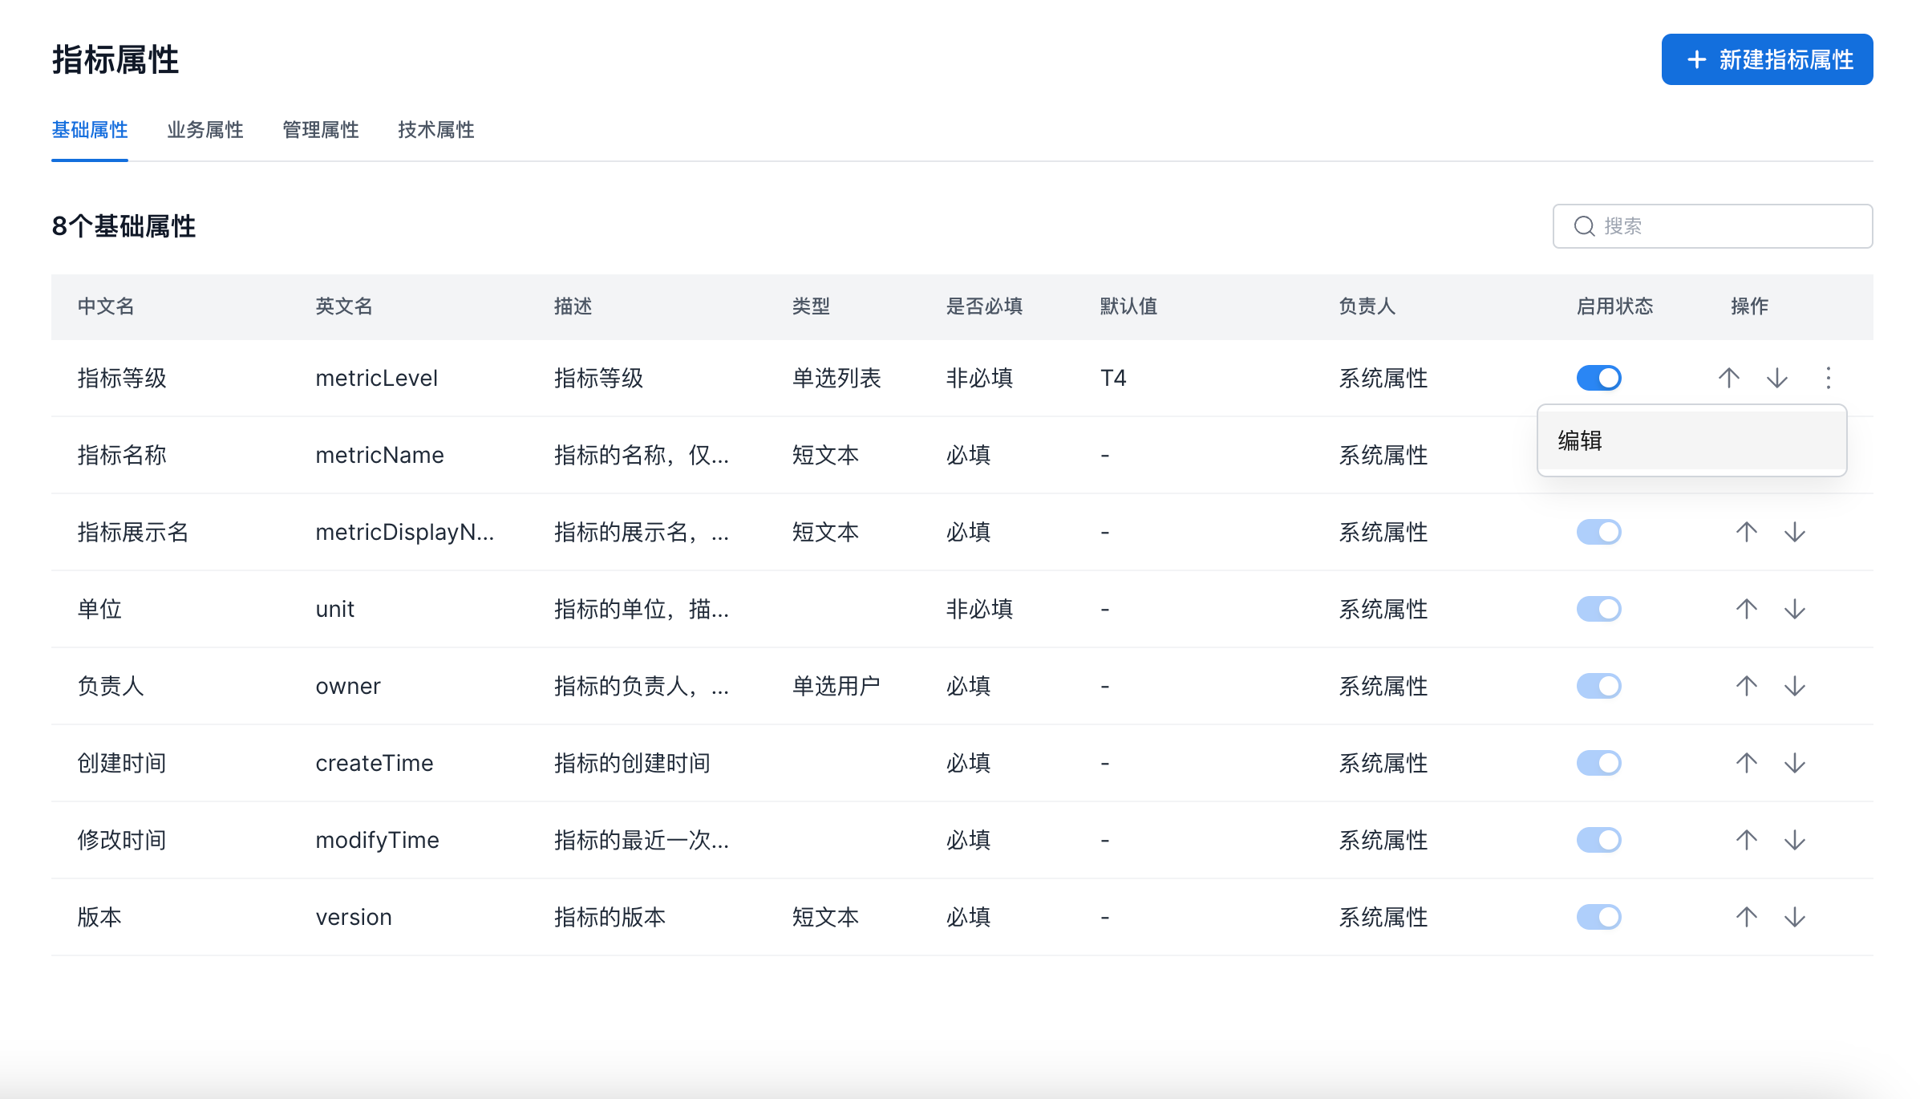Screen dimensions: 1920x1099
Task: Click up arrow in 指标展示名 row
Action: pos(1746,532)
